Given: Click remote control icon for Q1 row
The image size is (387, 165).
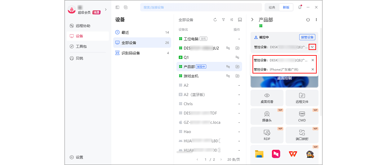Looking at the screenshot, I should point(237,57).
